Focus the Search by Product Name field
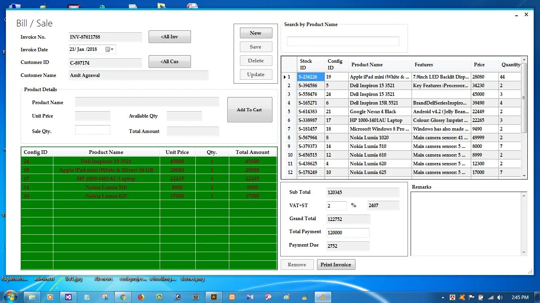Screen dimensions: 540x303 click(x=343, y=41)
